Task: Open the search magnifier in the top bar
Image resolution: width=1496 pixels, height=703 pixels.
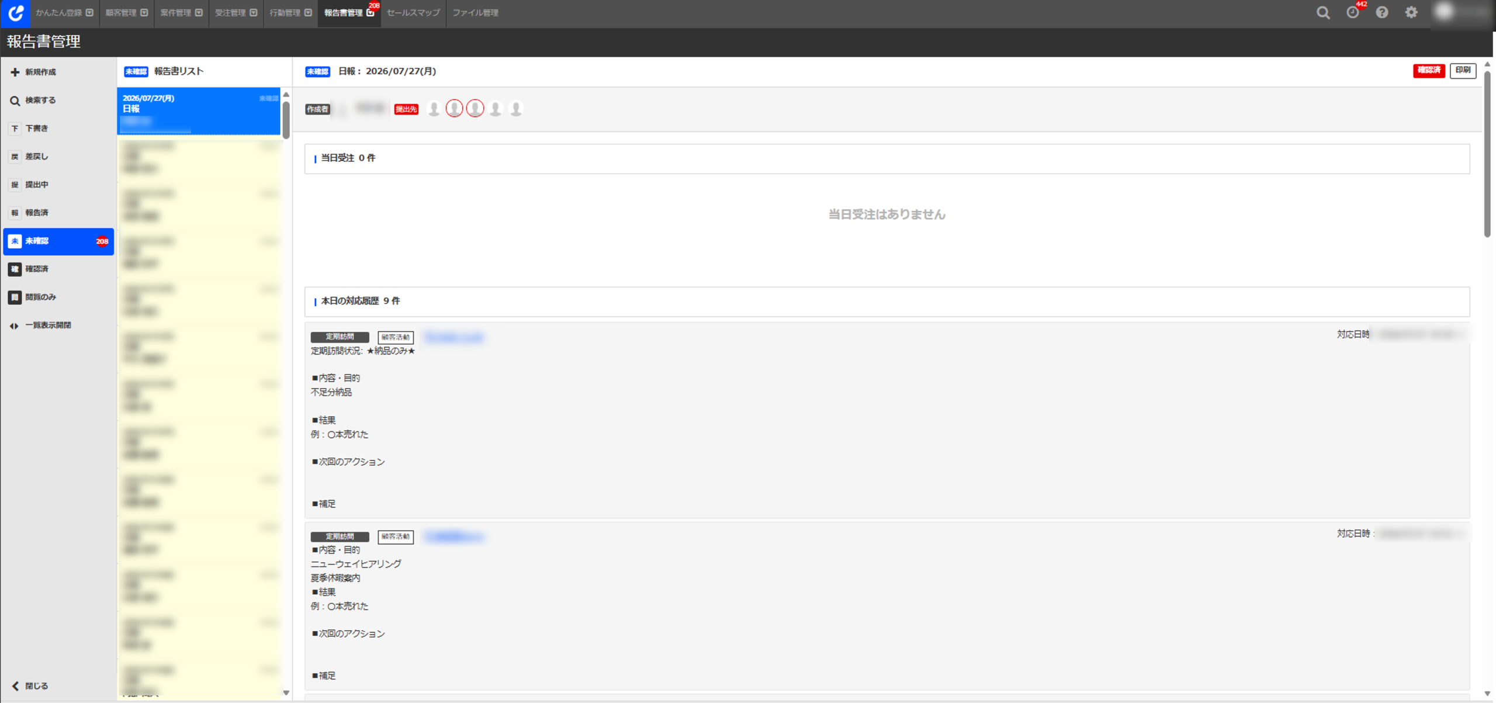Action: coord(1323,13)
